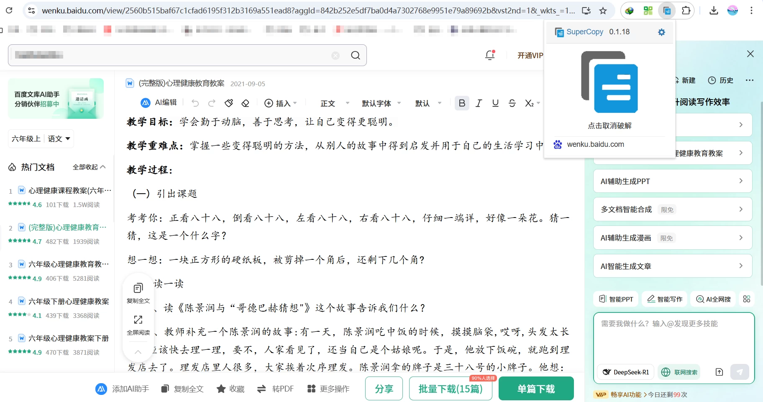Toggle underline formatting
This screenshot has width=763, height=402.
(495, 102)
